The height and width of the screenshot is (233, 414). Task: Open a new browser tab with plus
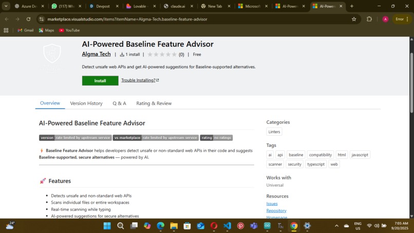(x=352, y=6)
